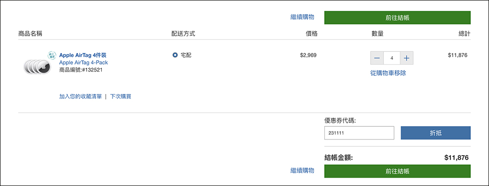Image resolution: width=489 pixels, height=186 pixels.
Task: Decrease quantity with the minus button
Action: pos(377,58)
